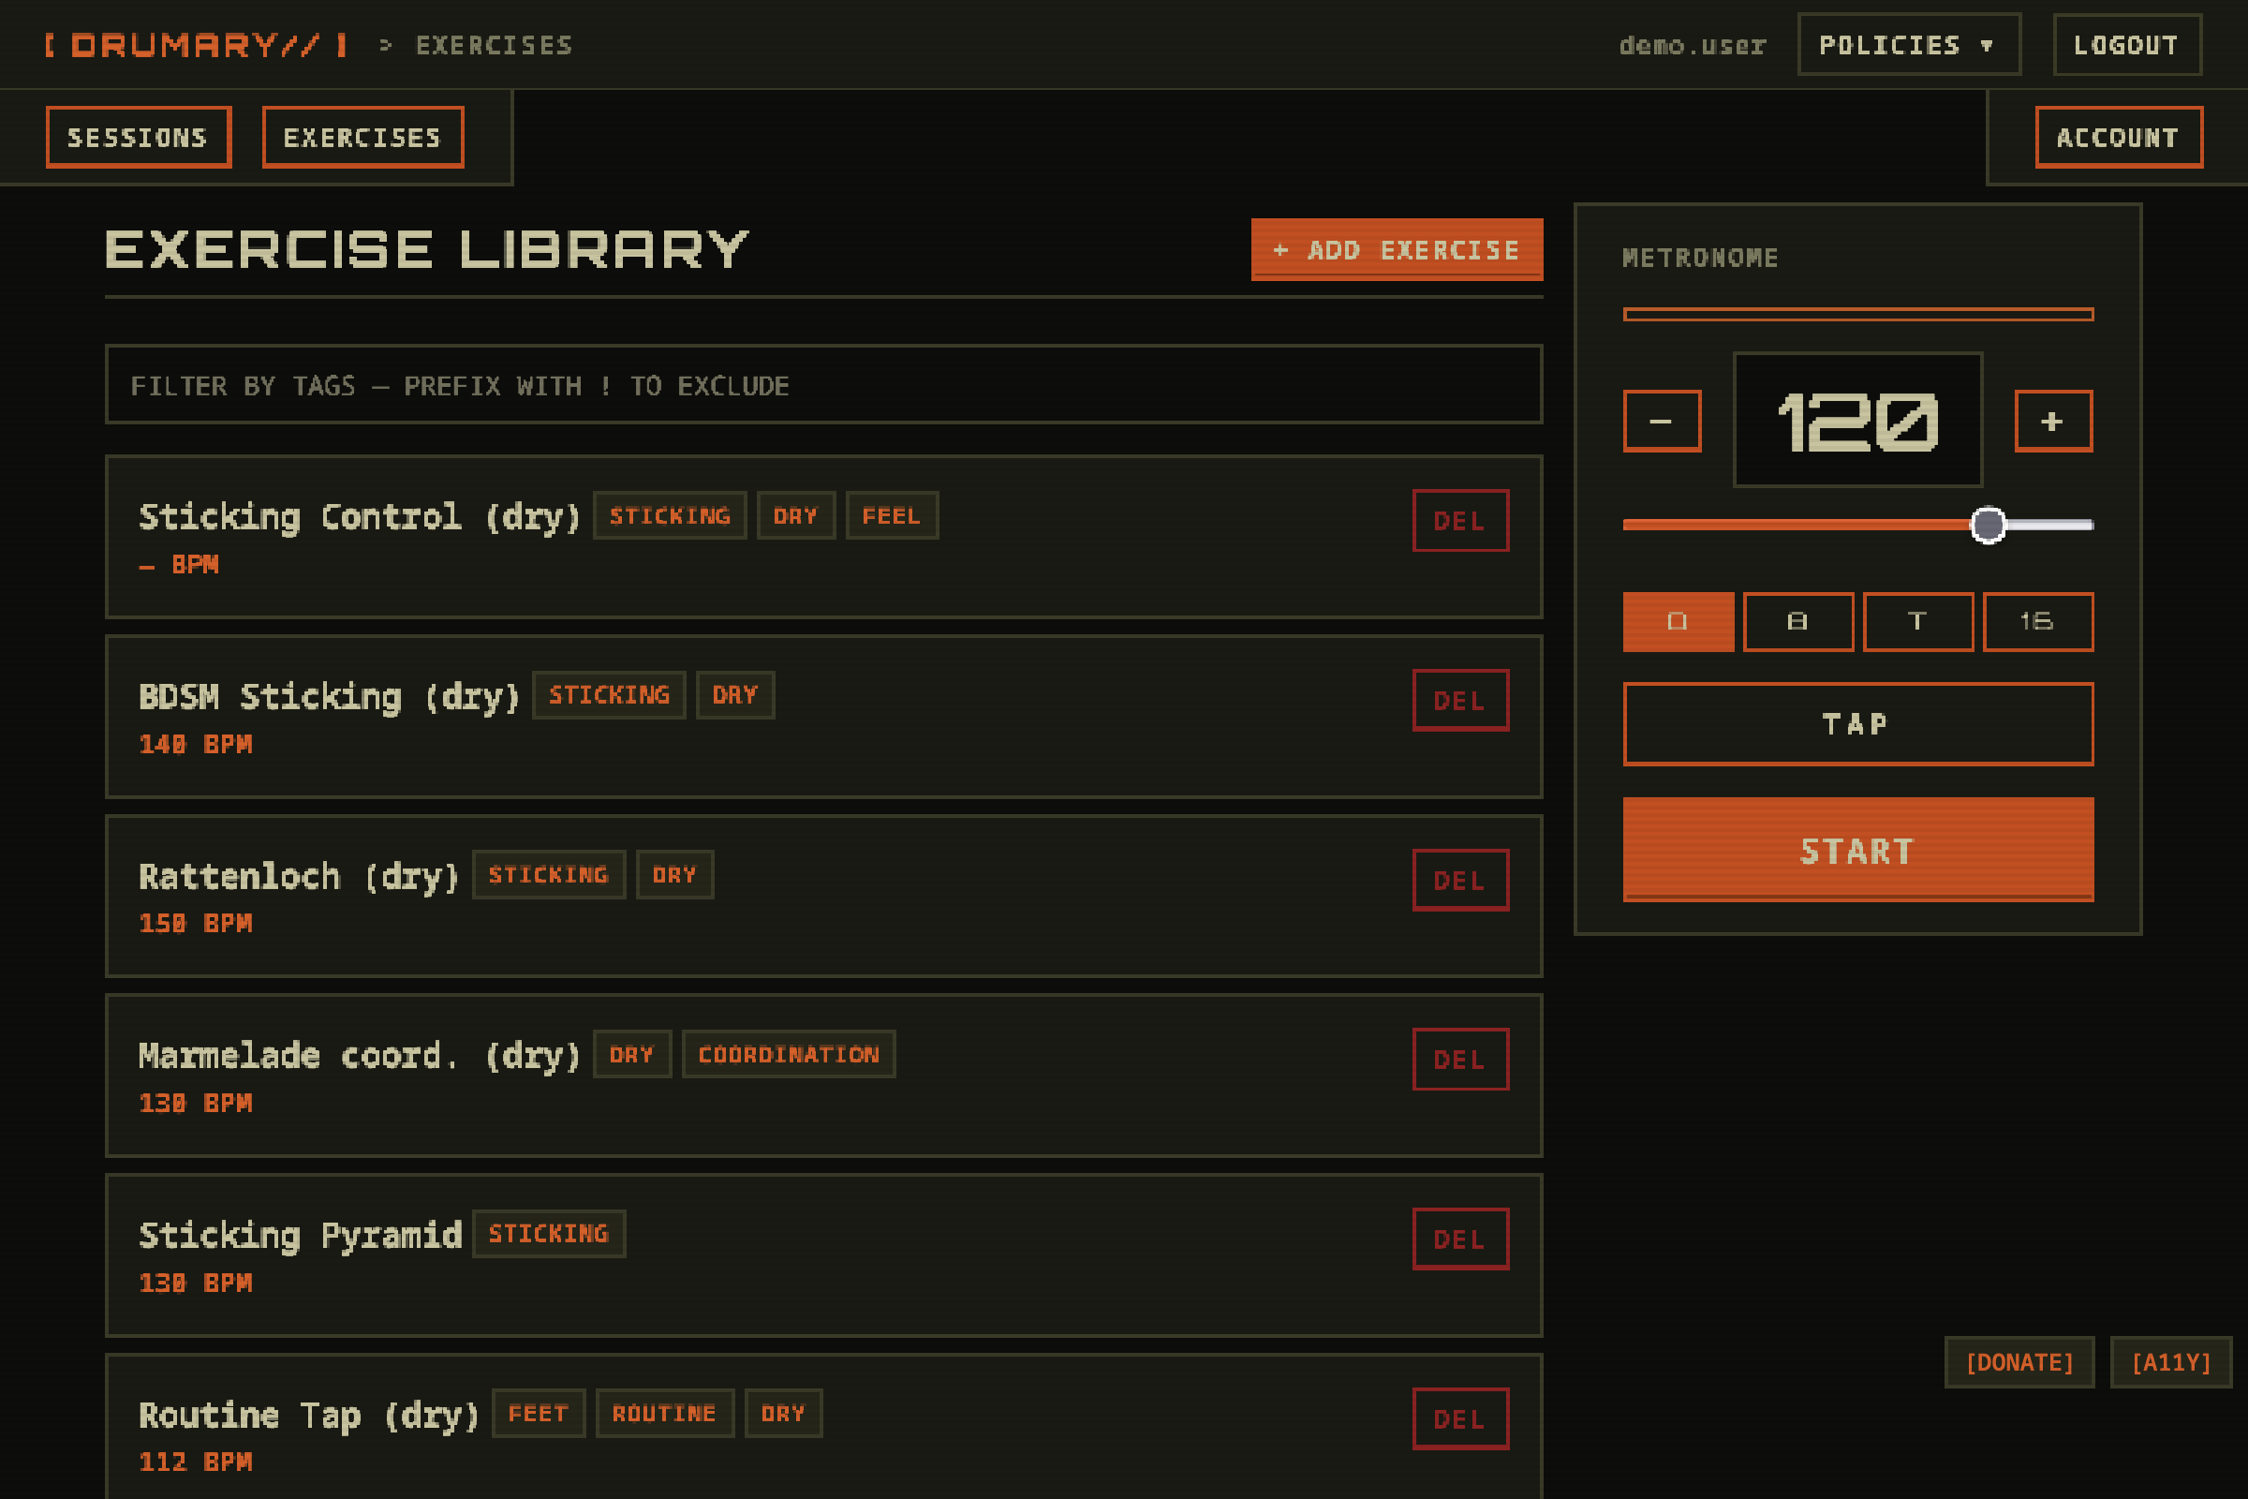Increase metronome tempo with plus button
Viewport: 2248px width, 1499px height.
point(2053,421)
